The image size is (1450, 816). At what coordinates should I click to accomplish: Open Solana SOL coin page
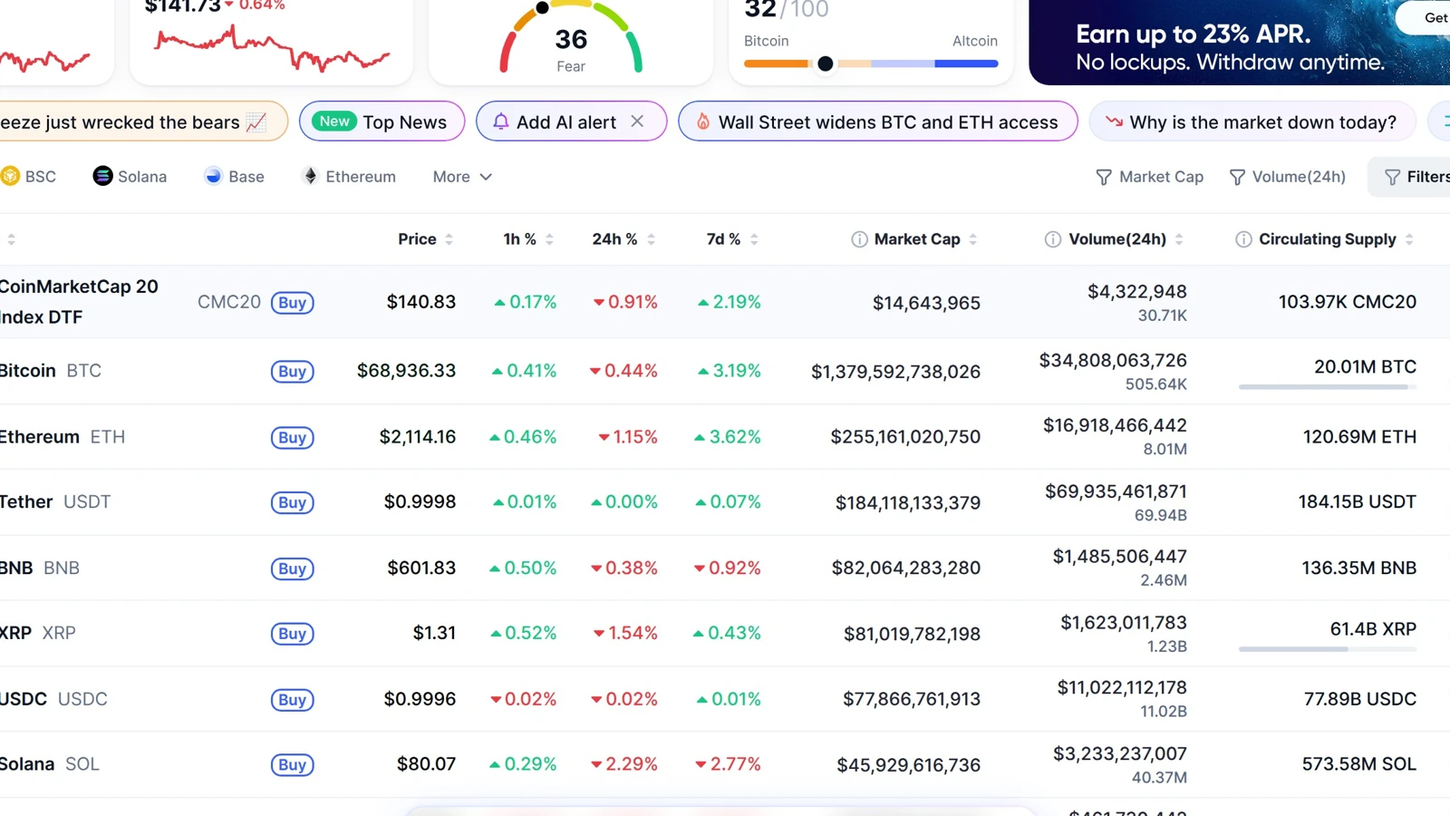[x=50, y=764]
